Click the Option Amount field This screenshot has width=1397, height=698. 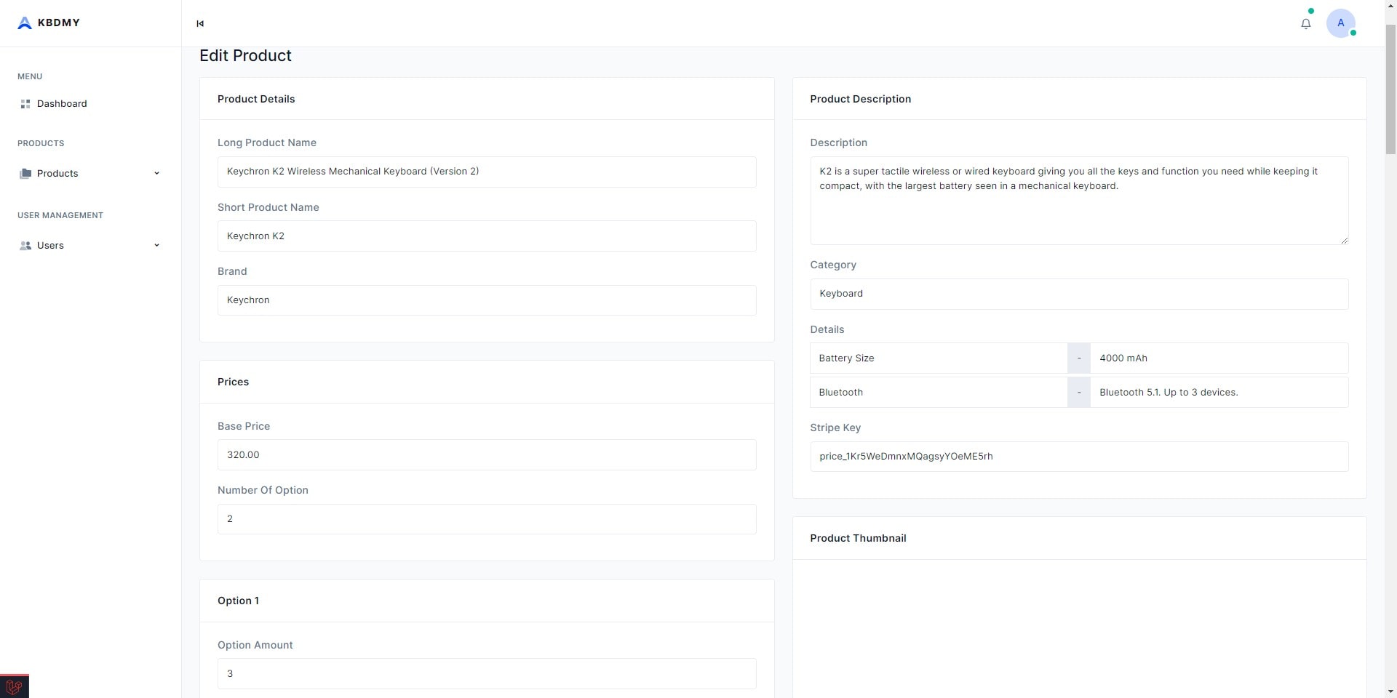pyautogui.click(x=487, y=674)
